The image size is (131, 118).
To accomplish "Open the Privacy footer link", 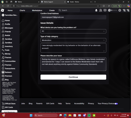I will (x=91, y=104).
